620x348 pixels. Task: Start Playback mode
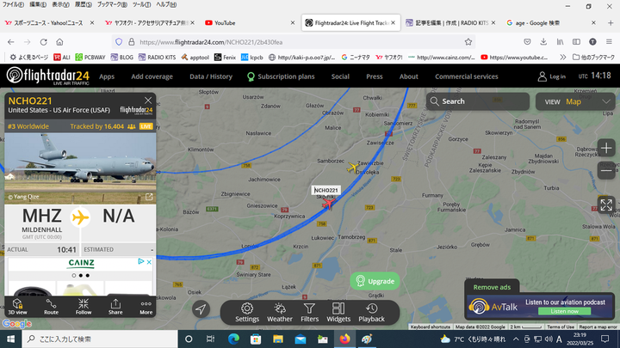pyautogui.click(x=371, y=312)
